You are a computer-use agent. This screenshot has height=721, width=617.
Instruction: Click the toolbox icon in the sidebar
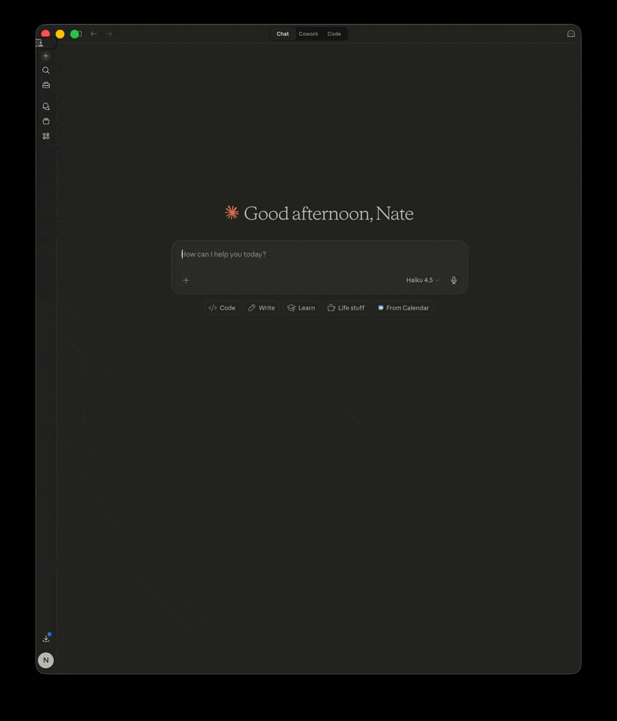(46, 85)
